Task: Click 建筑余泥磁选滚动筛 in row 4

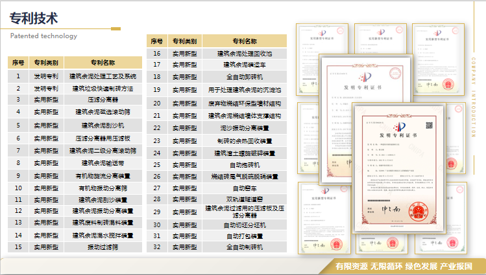Action: tap(103, 112)
